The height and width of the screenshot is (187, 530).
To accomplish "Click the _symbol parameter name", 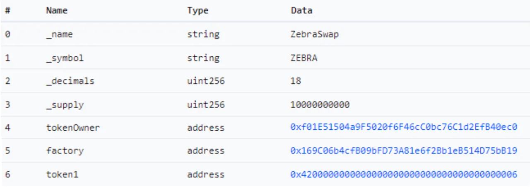I will coord(65,58).
